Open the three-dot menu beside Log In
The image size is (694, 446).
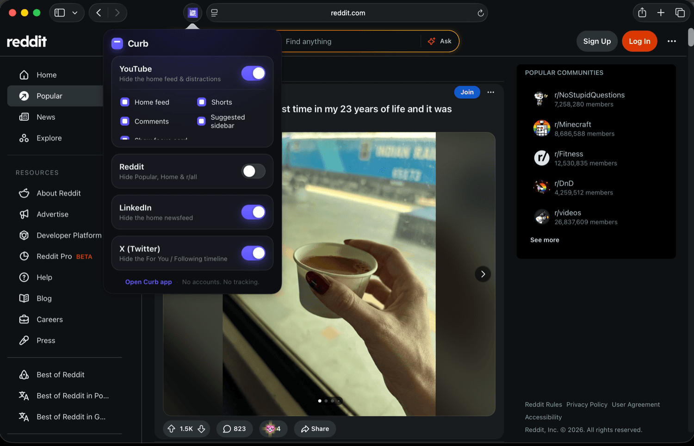672,41
